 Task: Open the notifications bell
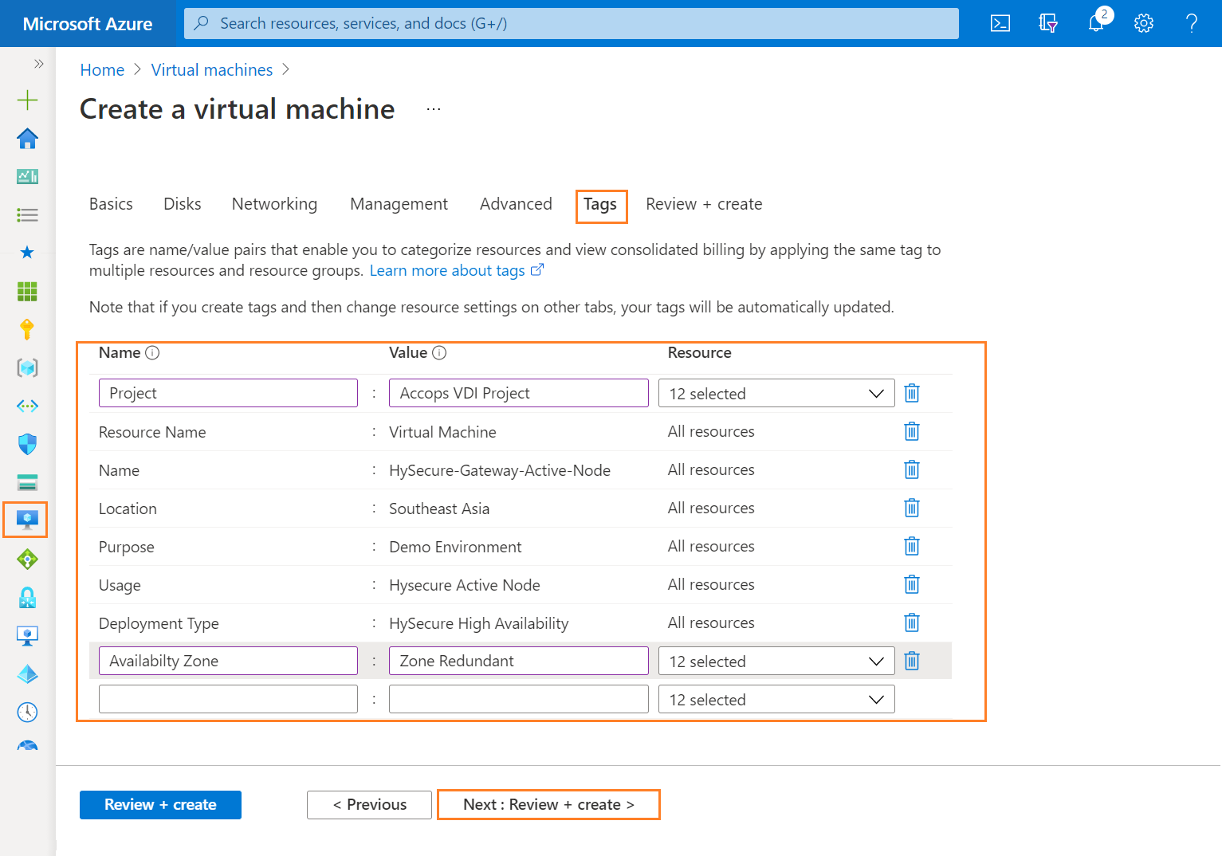pos(1097,22)
